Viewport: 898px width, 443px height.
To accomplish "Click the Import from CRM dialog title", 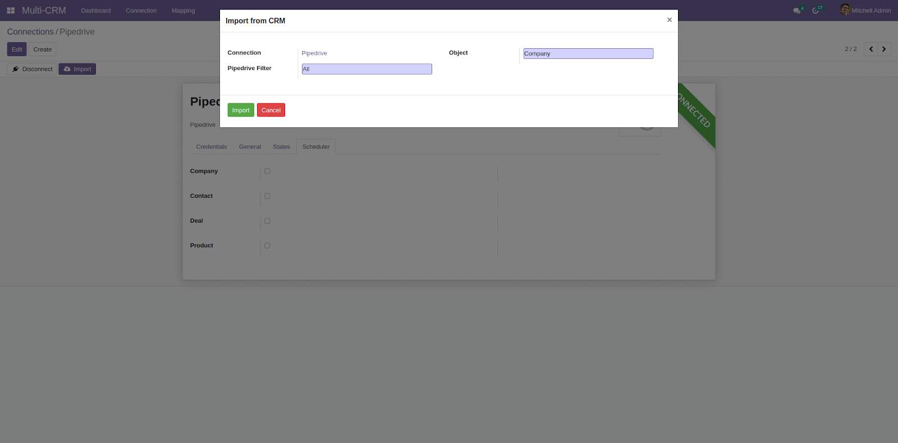I will (255, 21).
